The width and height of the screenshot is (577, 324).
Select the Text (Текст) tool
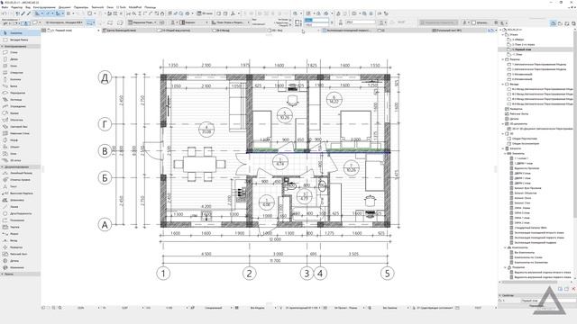pyautogui.click(x=20, y=186)
